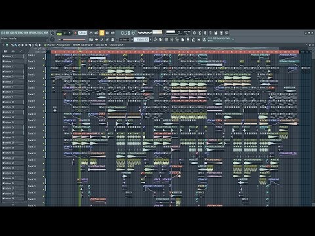Toggle pattern/song mode green switch
The image size is (315, 236).
(59, 33)
